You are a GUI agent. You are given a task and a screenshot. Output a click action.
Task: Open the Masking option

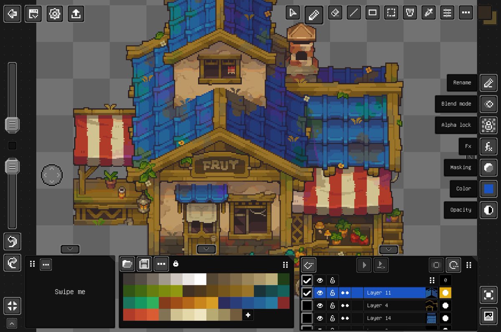(460, 167)
